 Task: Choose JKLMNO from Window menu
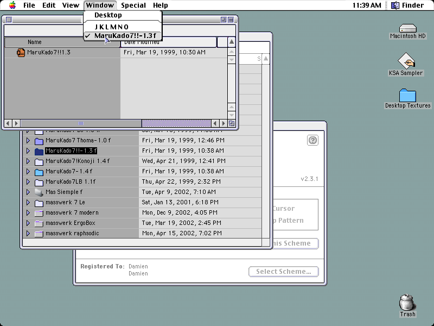pos(123,27)
